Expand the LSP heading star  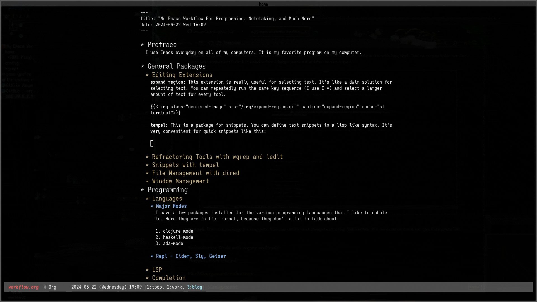pos(147,270)
